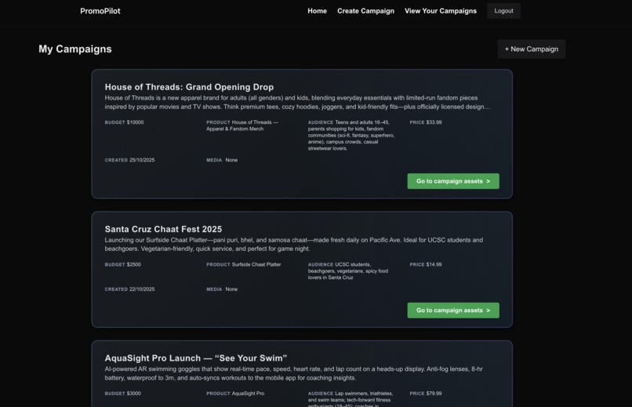Click the $3000 budget value

[x=134, y=394]
